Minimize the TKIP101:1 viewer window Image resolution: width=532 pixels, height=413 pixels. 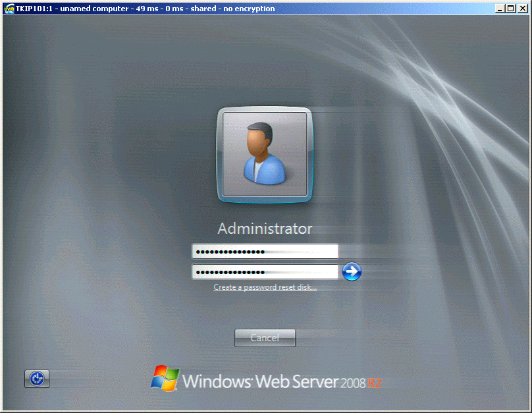499,9
